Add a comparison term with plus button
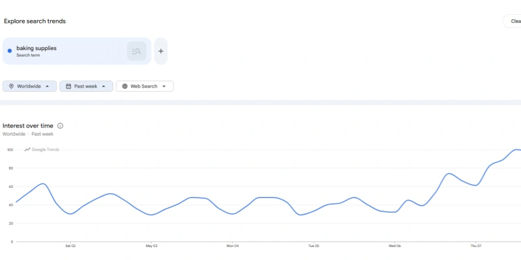The image size is (521, 260). point(161,51)
